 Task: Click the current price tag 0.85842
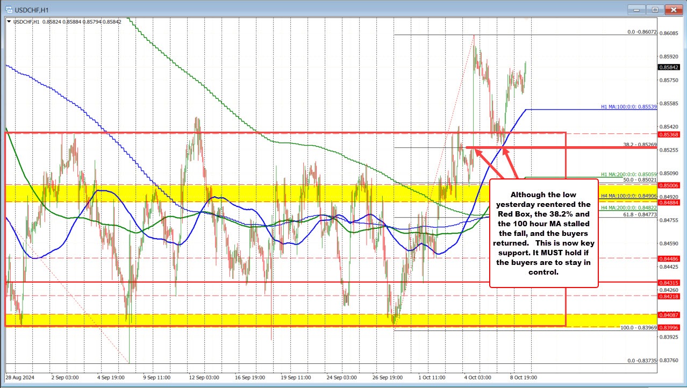coord(669,68)
